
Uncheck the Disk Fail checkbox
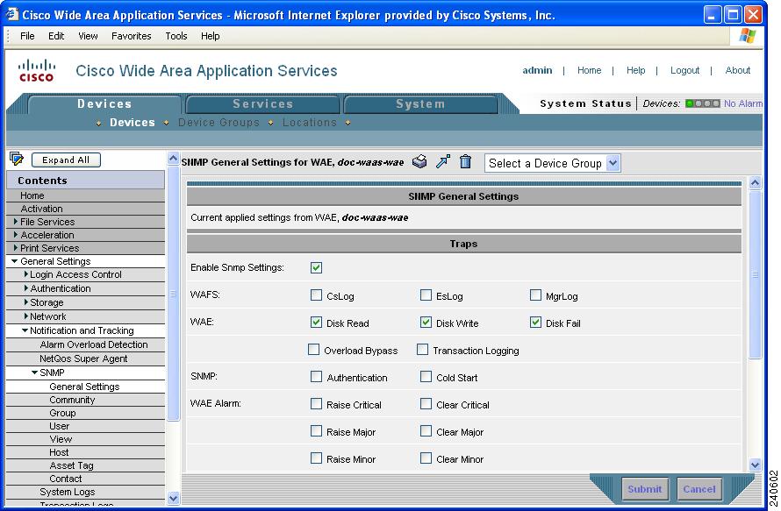[x=535, y=323]
